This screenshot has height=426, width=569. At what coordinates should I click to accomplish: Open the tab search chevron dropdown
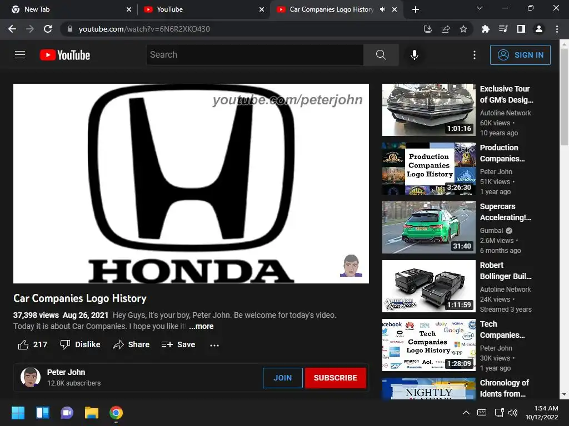coord(480,8)
